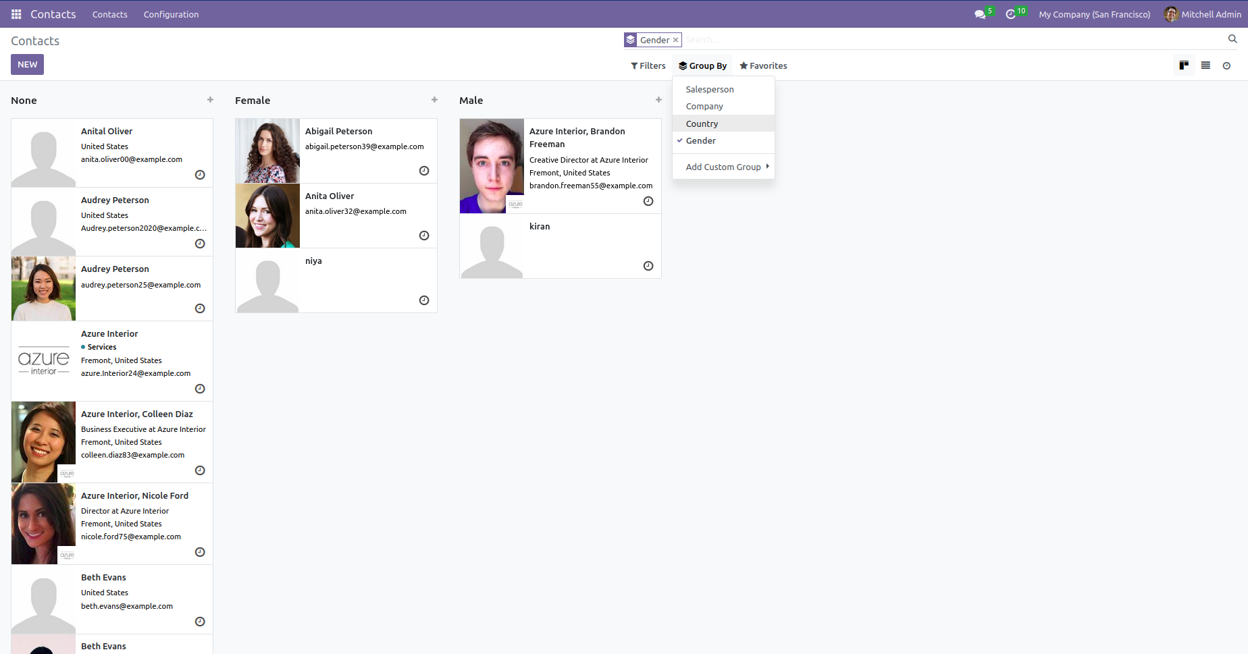Collapse the Group By dropdown
1248x654 pixels.
[x=702, y=65]
